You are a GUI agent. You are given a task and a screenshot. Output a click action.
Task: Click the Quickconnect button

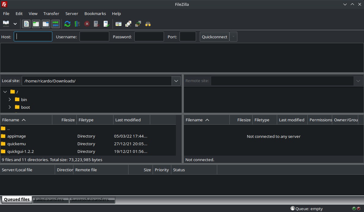(214, 37)
